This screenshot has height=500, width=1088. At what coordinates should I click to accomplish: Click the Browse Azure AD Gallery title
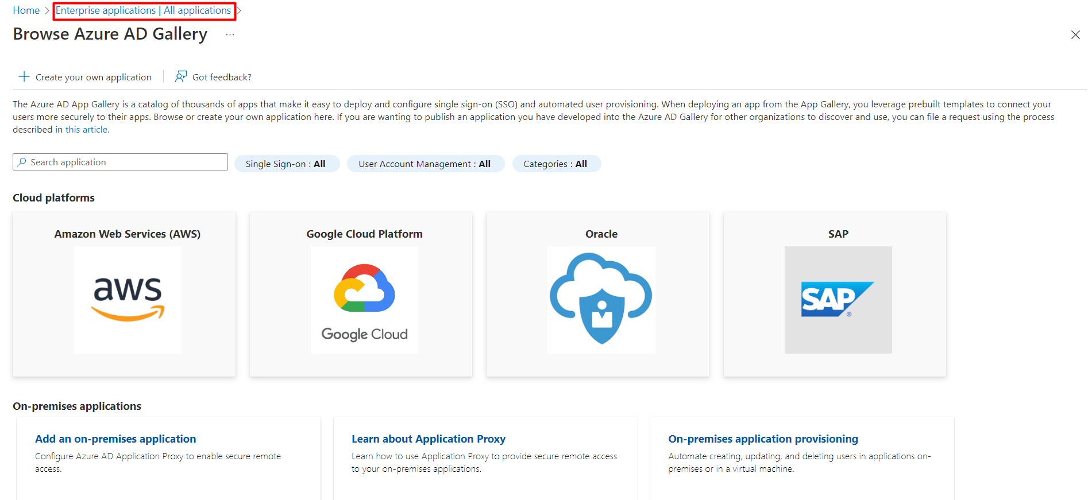tap(110, 34)
